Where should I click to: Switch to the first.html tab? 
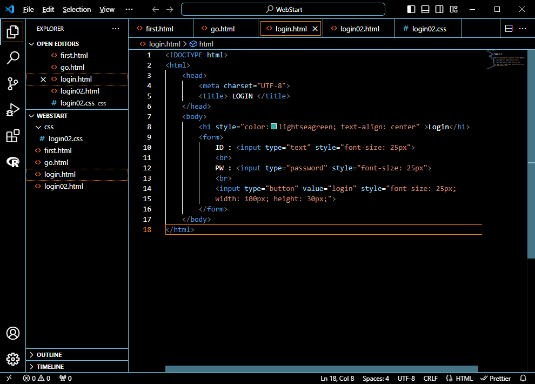160,29
